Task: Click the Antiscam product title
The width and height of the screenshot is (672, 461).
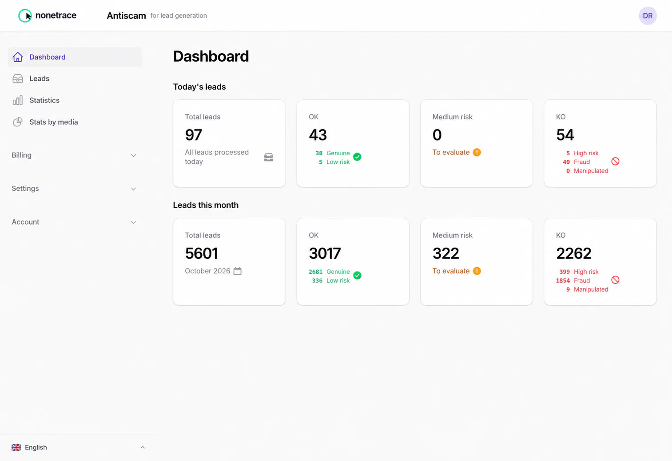Action: 126,16
